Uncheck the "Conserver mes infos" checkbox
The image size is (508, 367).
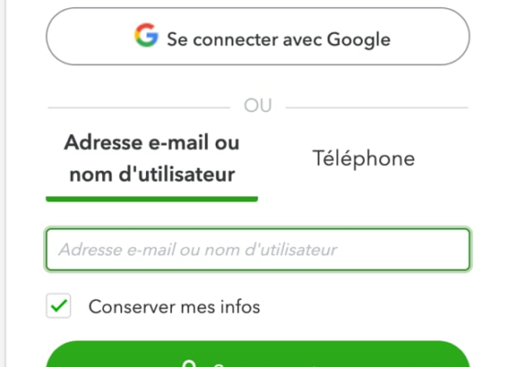(x=59, y=306)
